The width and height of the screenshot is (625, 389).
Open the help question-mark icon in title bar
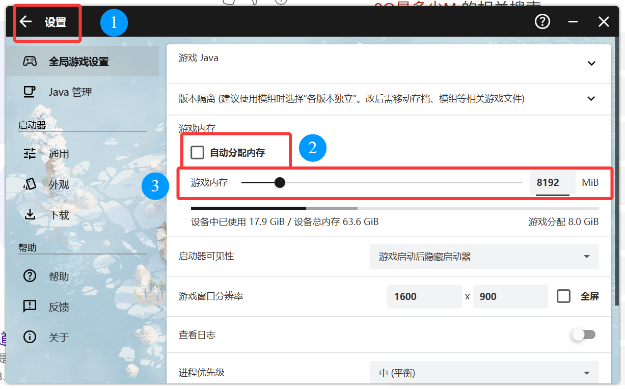tap(542, 21)
